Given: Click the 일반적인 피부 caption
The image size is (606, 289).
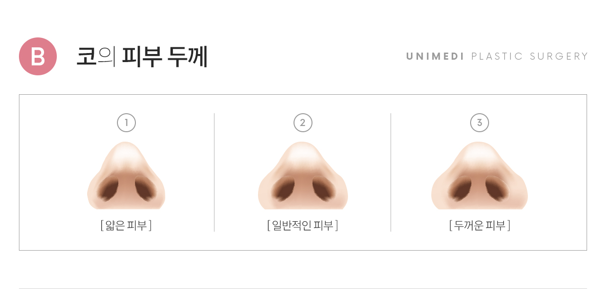Looking at the screenshot, I should [x=303, y=226].
